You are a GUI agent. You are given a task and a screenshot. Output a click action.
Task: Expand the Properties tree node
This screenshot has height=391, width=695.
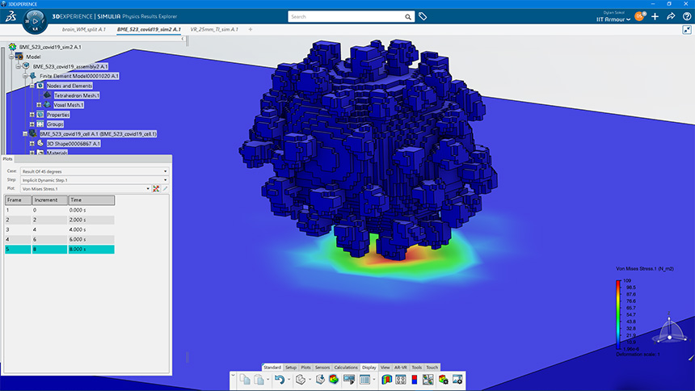[32, 115]
